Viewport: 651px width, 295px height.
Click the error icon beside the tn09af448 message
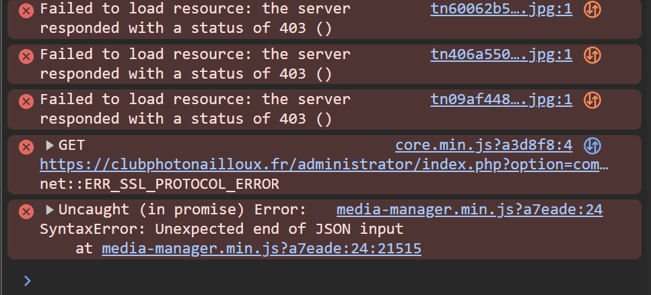[x=26, y=101]
